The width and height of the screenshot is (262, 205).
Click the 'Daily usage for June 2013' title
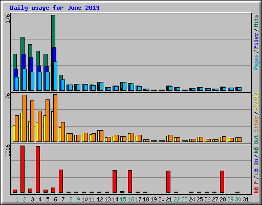coord(55,8)
